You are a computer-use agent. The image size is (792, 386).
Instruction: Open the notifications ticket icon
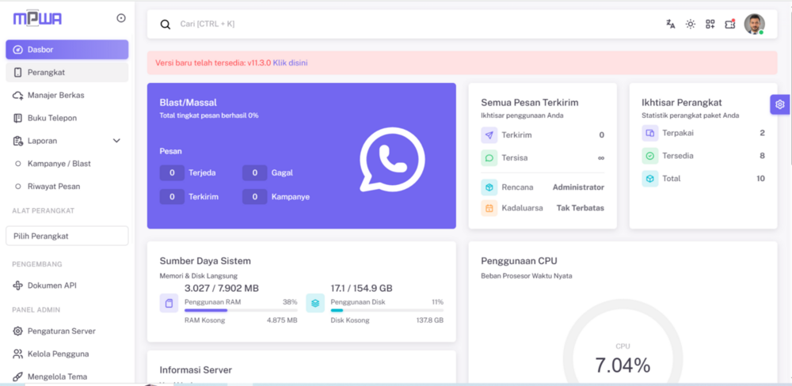730,24
